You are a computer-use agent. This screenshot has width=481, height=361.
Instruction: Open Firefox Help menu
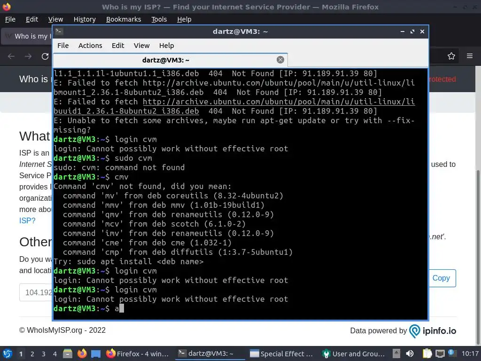184,19
